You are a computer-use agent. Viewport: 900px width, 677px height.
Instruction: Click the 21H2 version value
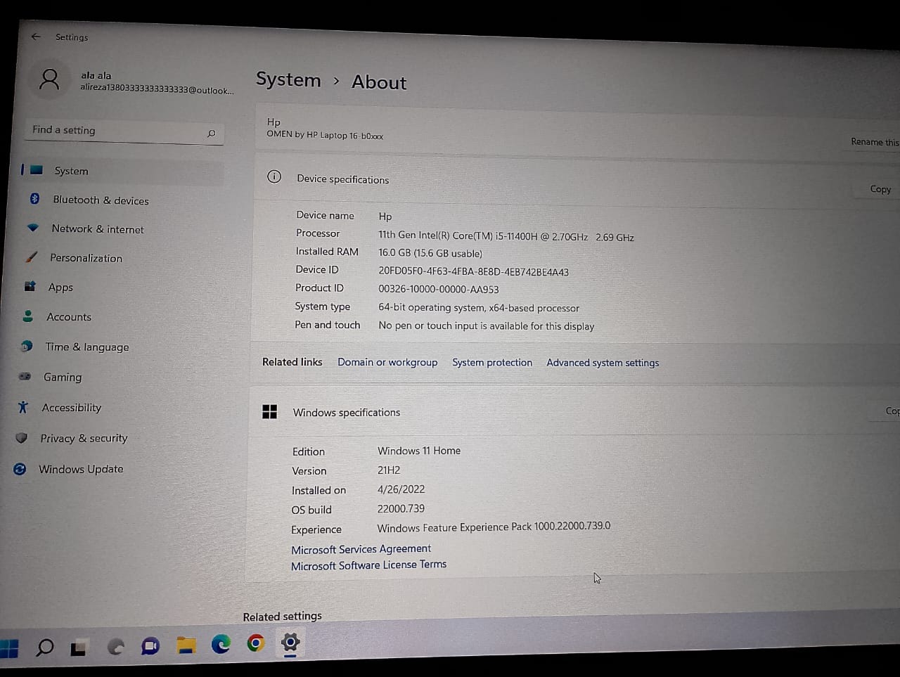tap(389, 470)
